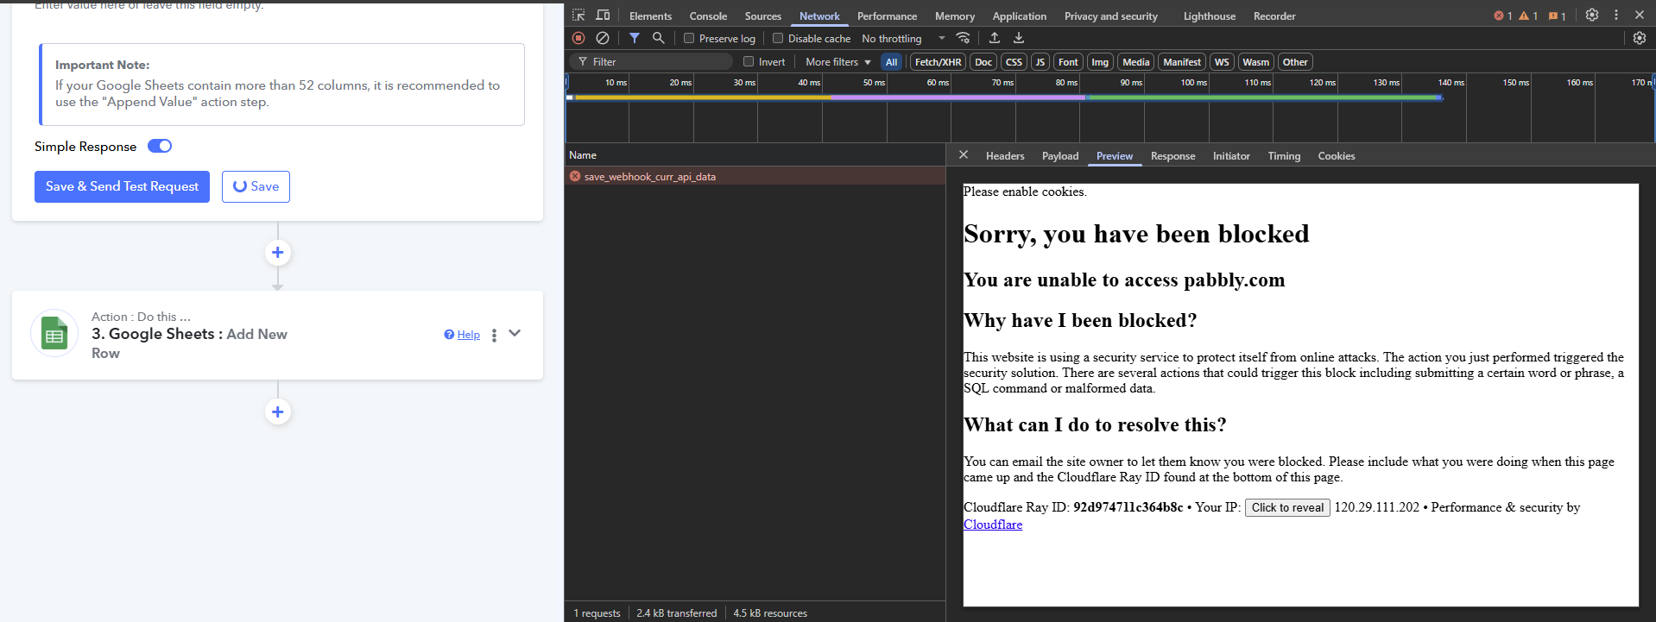The height and width of the screenshot is (622, 1656).
Task: Stop recording the network log
Action: coord(578,38)
